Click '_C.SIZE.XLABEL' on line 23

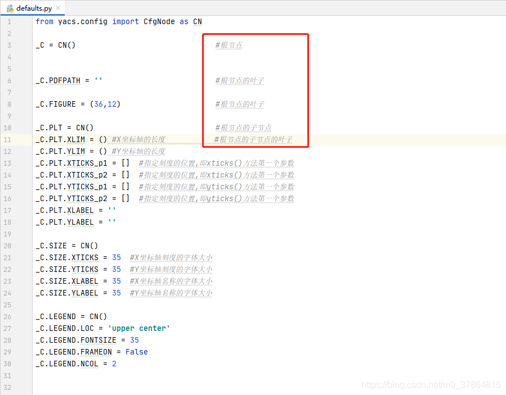tap(67, 282)
